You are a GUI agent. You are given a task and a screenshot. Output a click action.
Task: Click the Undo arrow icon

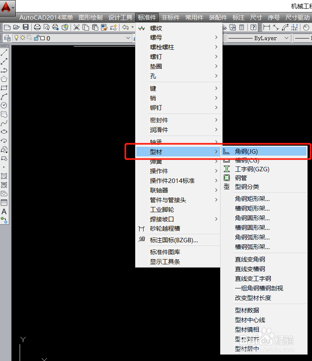(x=126, y=27)
